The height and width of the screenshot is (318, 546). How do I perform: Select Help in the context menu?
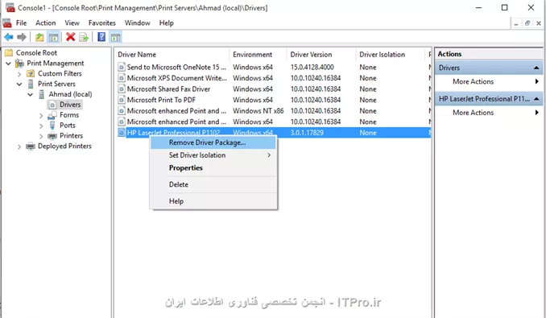213,201
